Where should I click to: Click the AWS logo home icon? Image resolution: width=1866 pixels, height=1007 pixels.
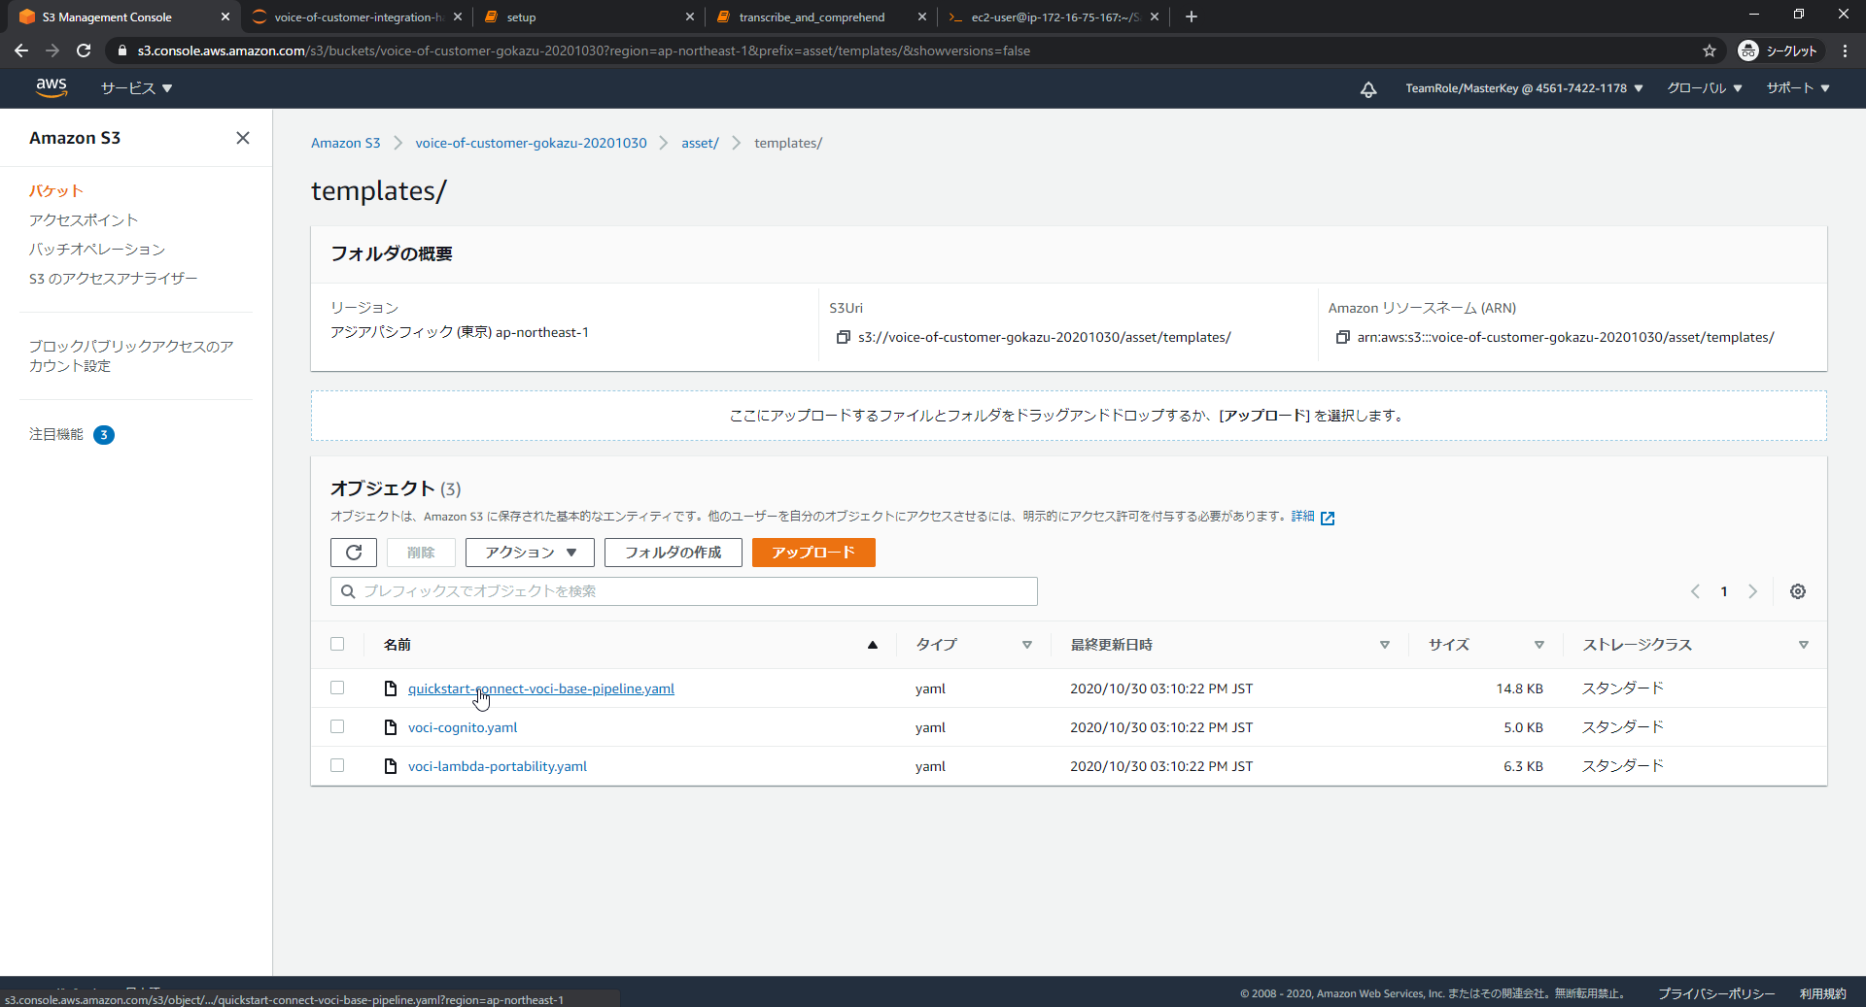52,87
